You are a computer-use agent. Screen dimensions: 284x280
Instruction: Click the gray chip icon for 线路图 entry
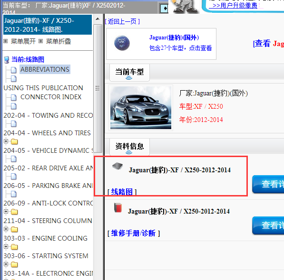tap(118, 166)
